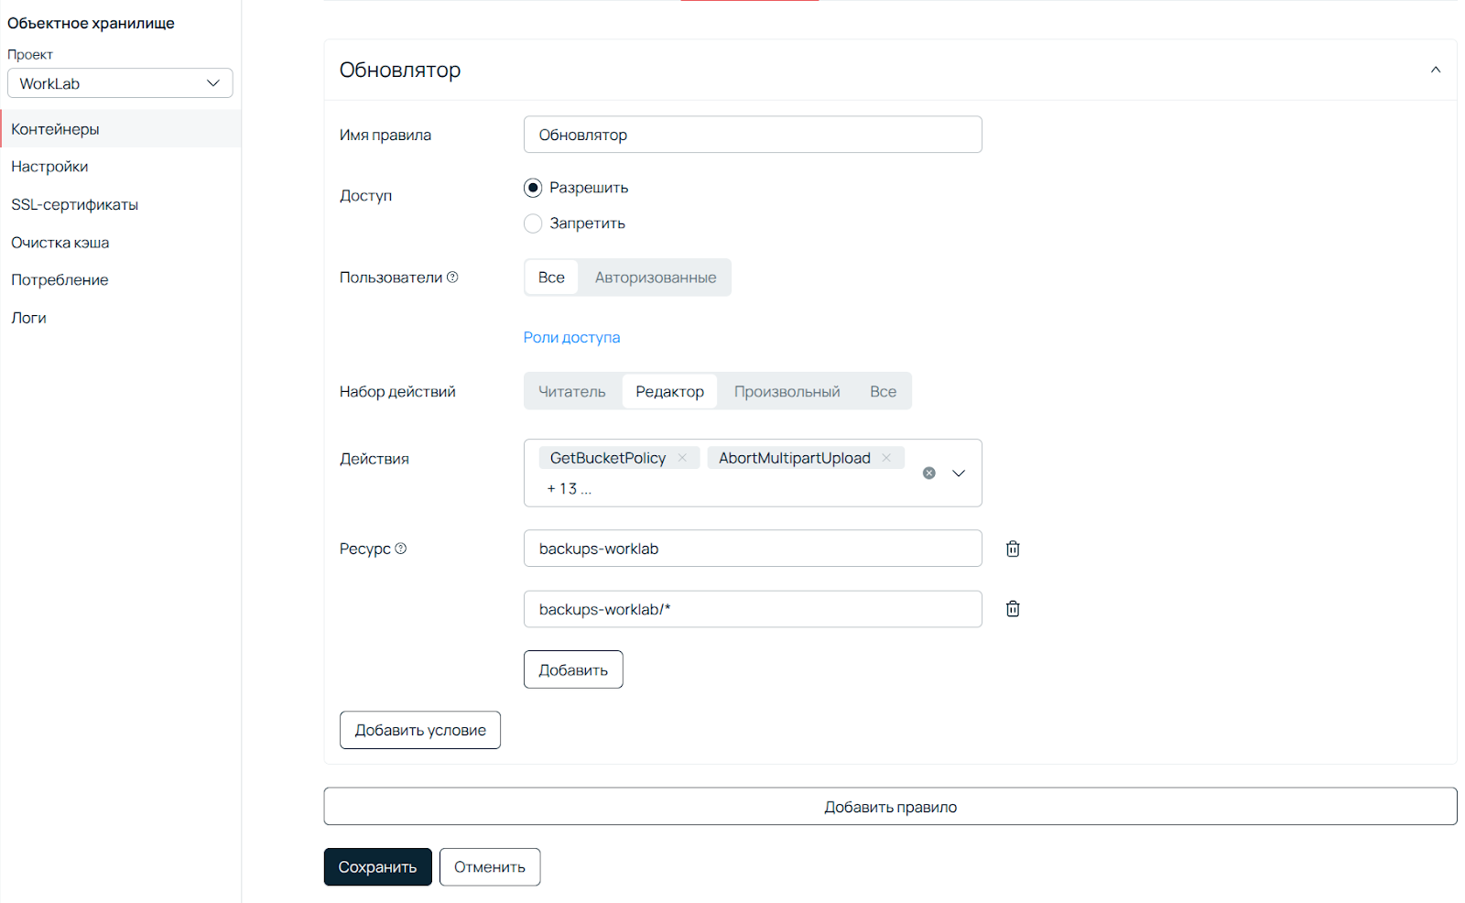Remove the GetBucketPolicy action tag

coord(682,458)
